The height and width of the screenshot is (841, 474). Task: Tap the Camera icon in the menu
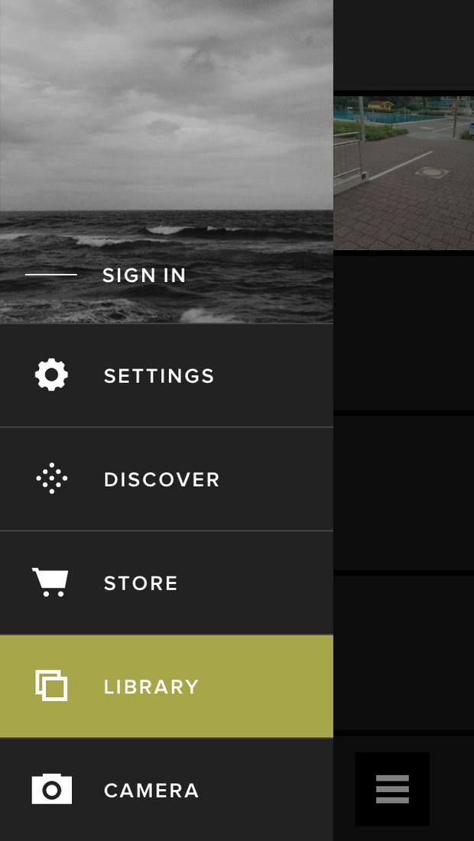(x=51, y=789)
